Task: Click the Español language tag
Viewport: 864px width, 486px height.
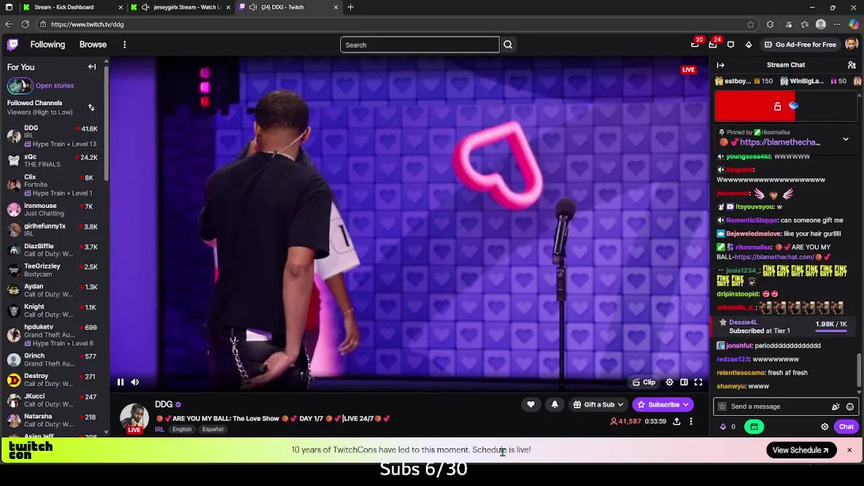Action: tap(213, 429)
